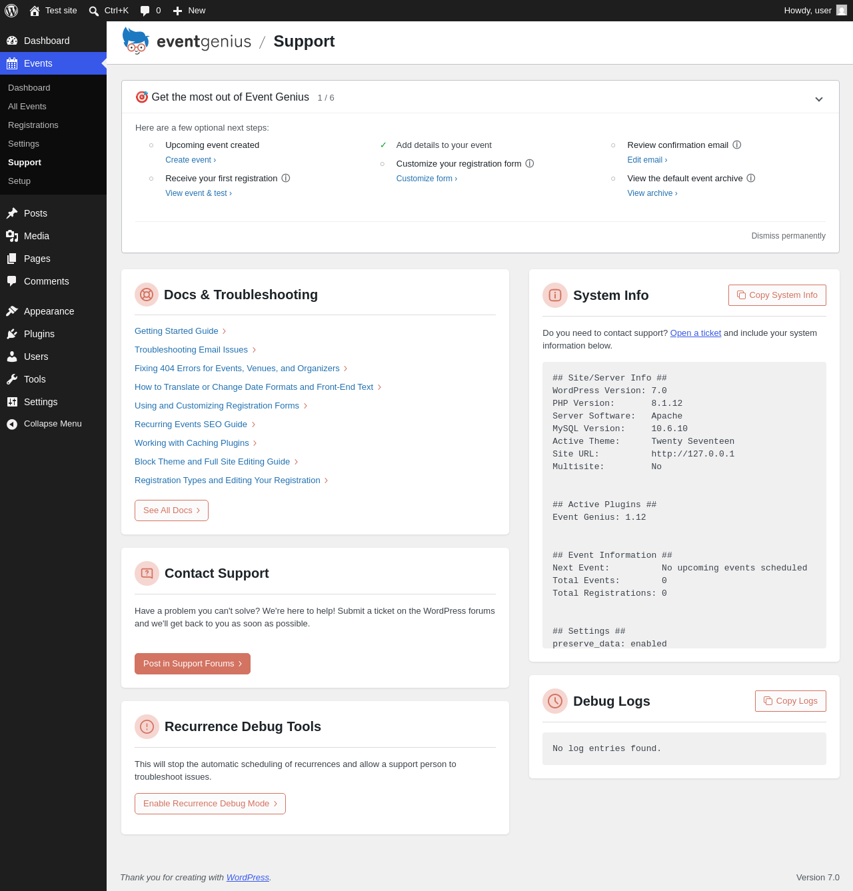Click Dismiss permanently in the checklist panel
853x891 pixels.
pyautogui.click(x=788, y=236)
